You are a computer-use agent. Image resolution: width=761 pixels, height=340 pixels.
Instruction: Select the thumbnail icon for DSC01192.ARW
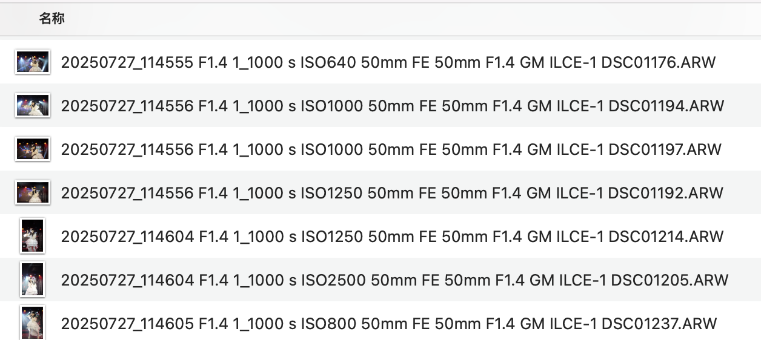(x=32, y=192)
